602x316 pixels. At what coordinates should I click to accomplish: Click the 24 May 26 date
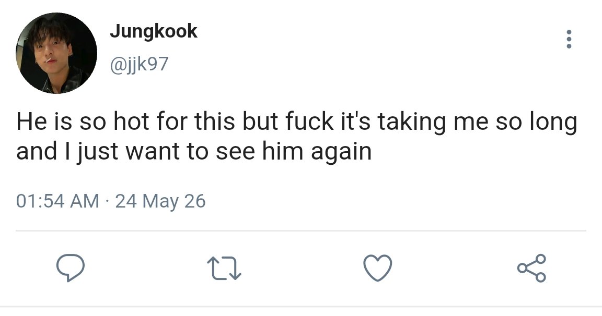pos(160,201)
